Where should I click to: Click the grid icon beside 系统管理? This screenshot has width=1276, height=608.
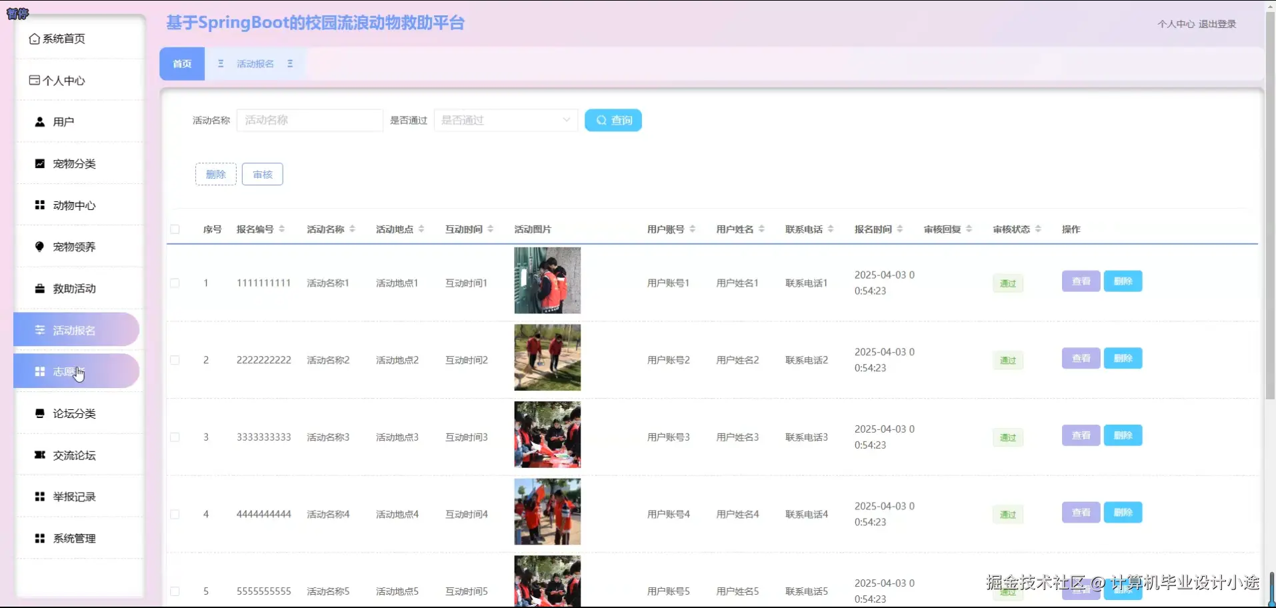coord(40,538)
